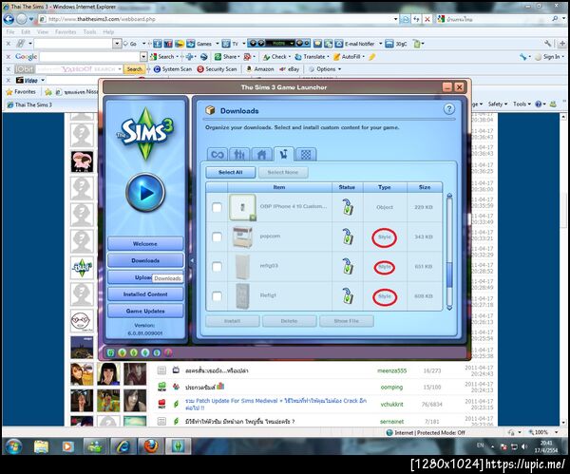
Task: Open the Game Updates section
Action: 145,311
